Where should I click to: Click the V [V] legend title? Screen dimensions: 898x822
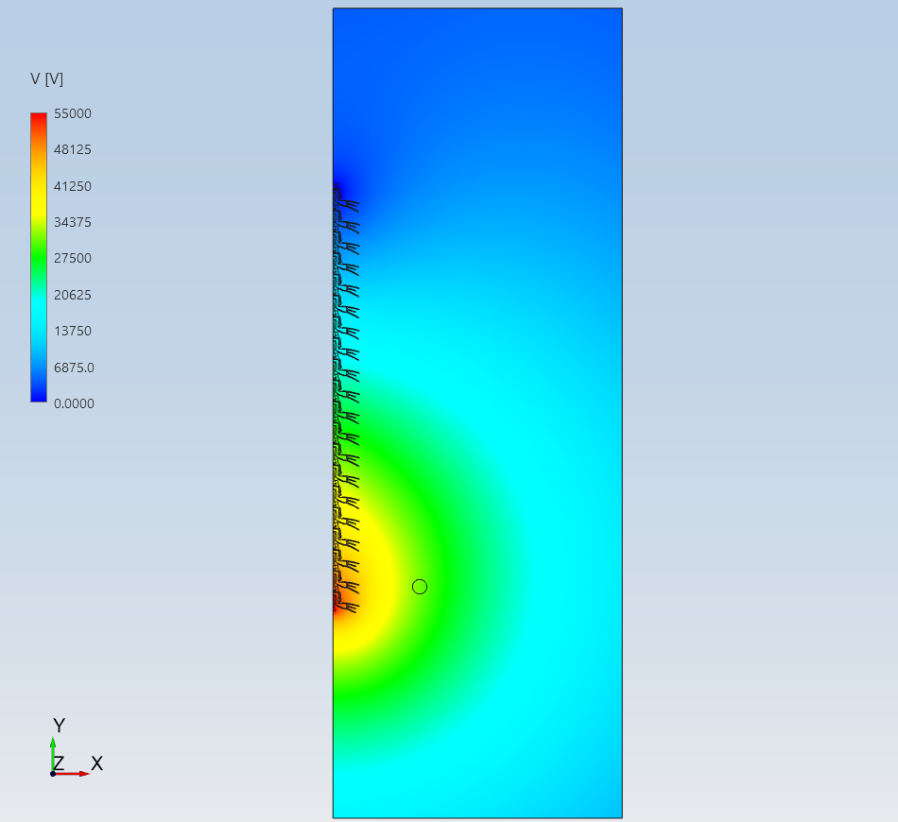coord(47,79)
